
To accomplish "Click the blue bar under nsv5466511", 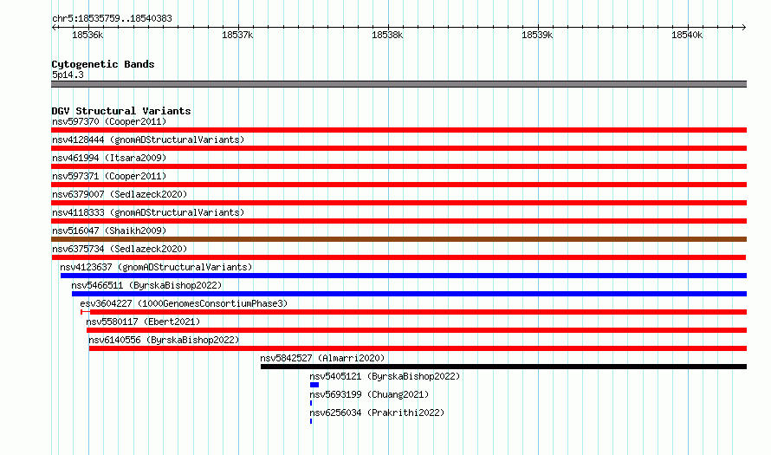I will point(409,294).
